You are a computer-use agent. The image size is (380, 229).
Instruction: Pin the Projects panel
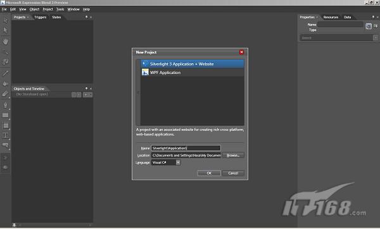[x=87, y=17]
